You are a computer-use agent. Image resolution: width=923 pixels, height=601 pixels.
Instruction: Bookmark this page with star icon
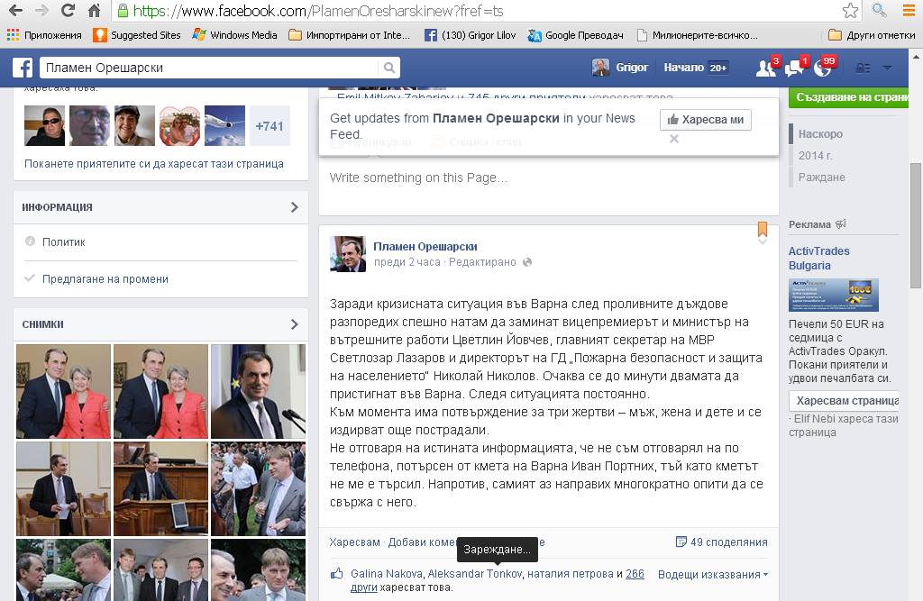850,10
